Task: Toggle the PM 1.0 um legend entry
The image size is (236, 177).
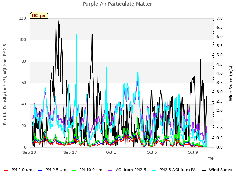Action: (x=18, y=170)
